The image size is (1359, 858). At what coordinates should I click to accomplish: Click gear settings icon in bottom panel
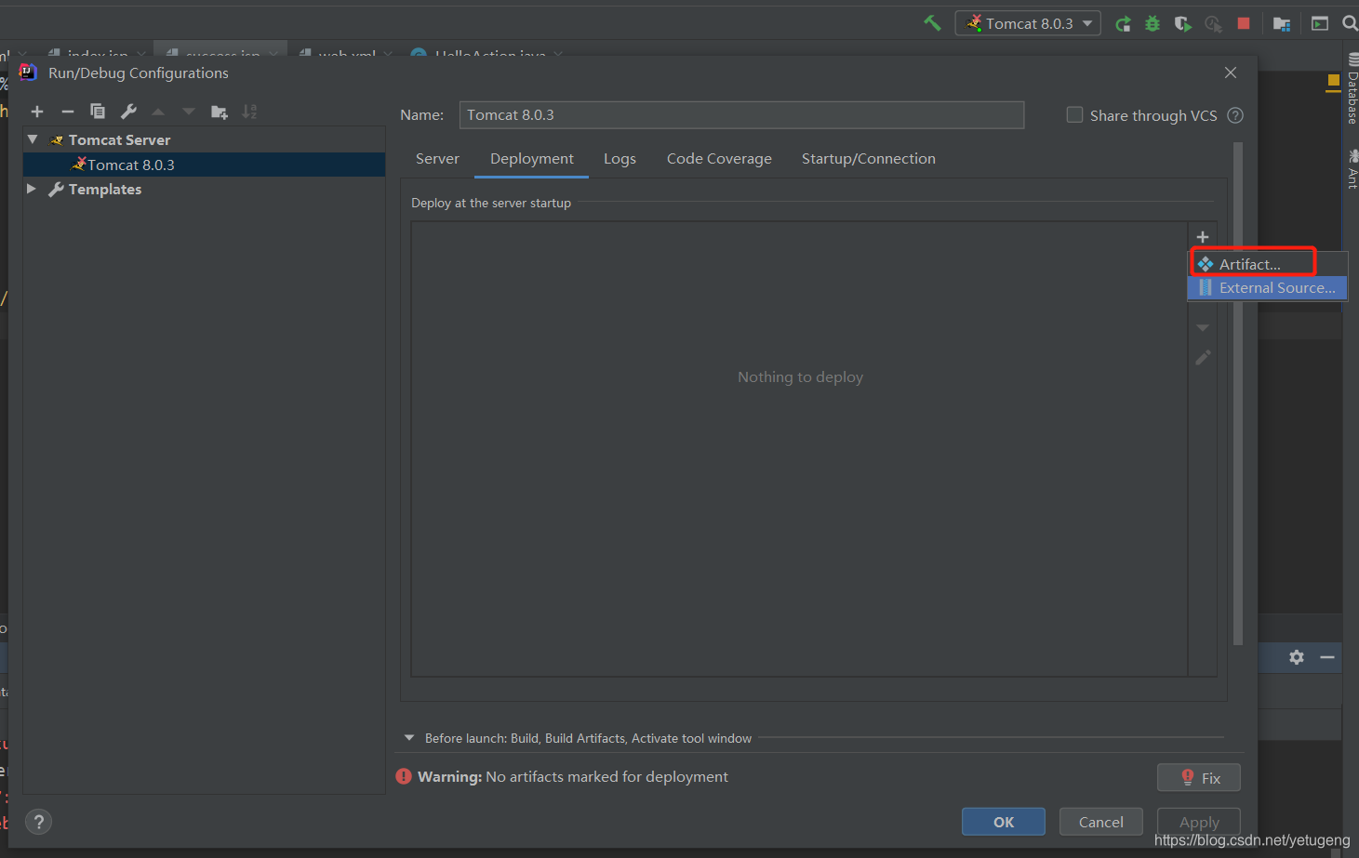[1297, 657]
